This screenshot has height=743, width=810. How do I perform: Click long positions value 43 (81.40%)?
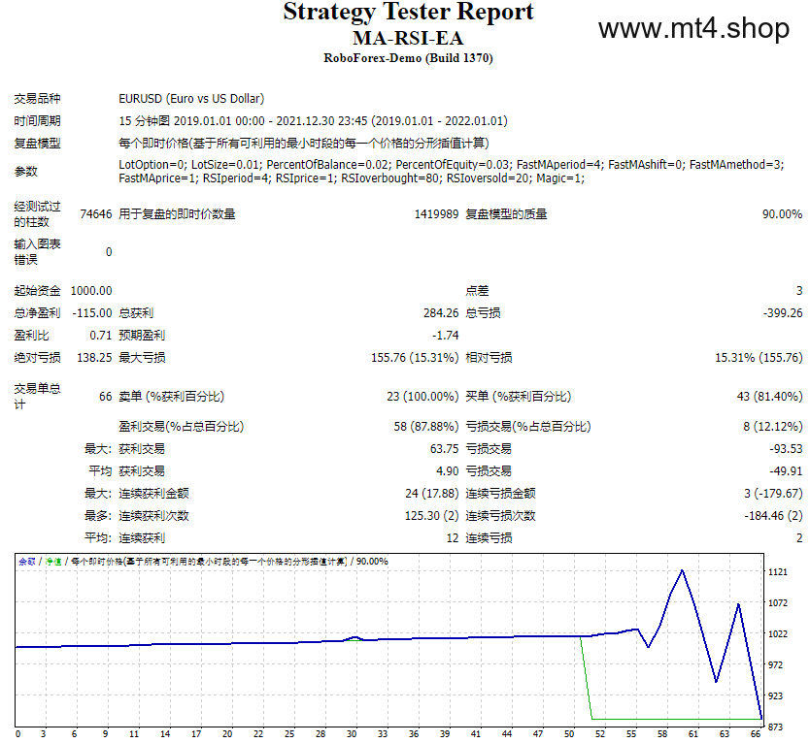pos(770,397)
